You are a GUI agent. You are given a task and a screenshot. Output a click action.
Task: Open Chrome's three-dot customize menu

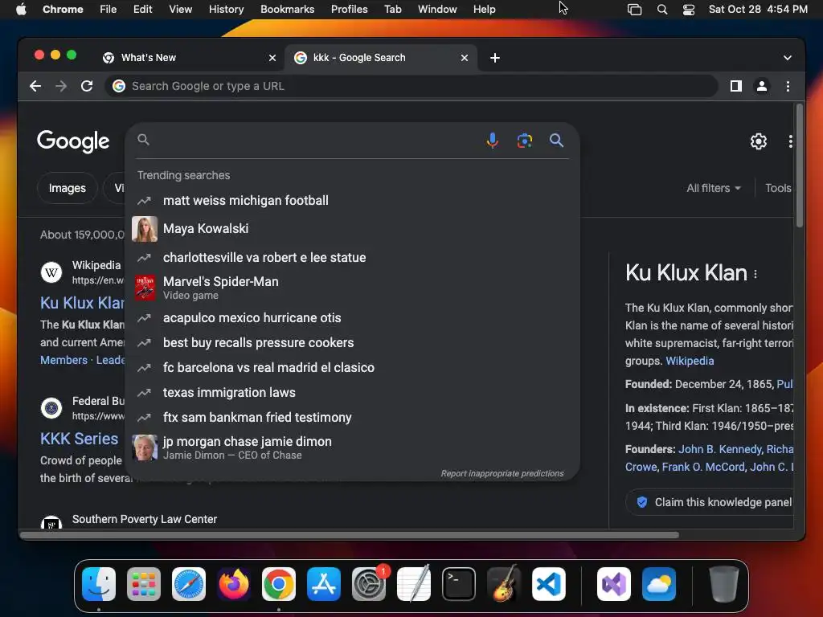coord(788,86)
